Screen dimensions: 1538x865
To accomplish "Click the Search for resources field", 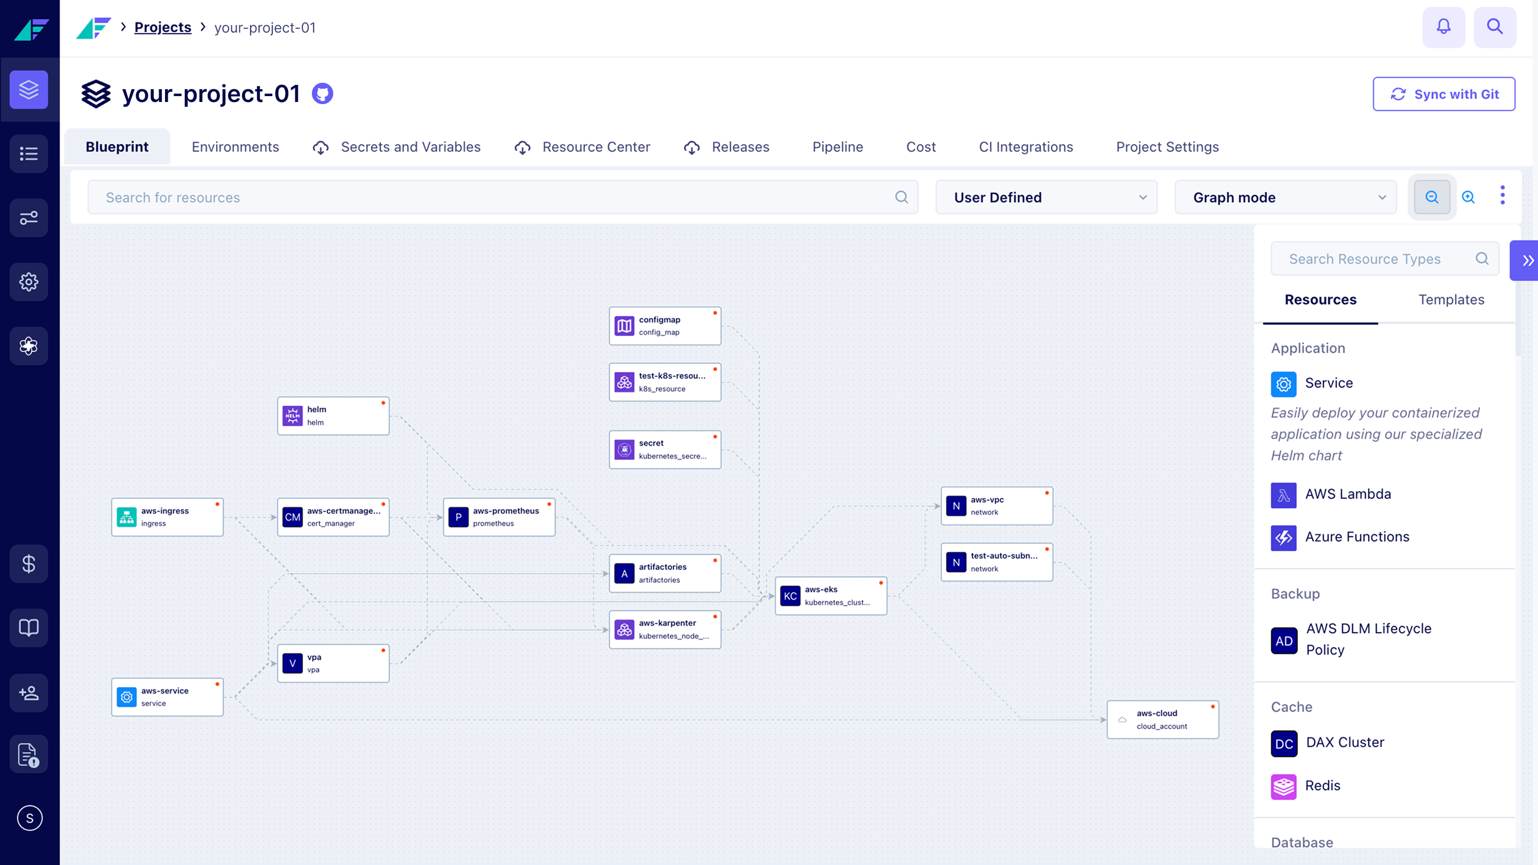I will tap(496, 198).
